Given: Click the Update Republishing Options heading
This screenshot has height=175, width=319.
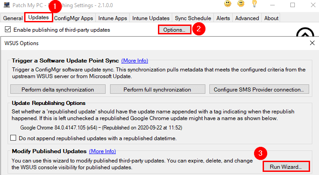Looking at the screenshot, I should tap(49, 103).
